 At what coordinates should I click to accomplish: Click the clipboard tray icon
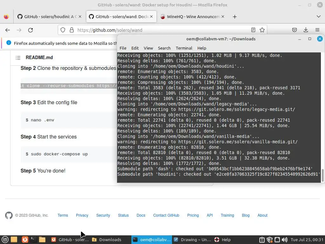262,240
